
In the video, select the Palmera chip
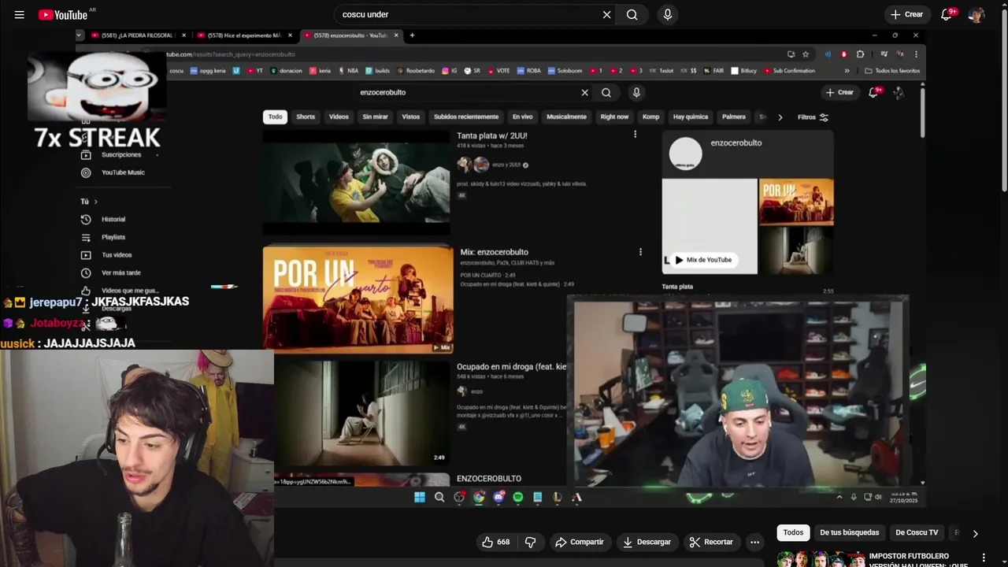coord(734,117)
